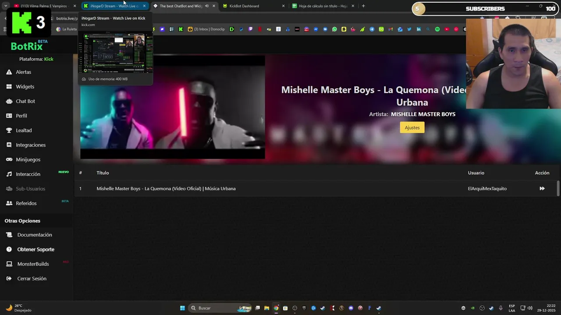Open Referidos section
This screenshot has height=315, width=561.
click(26, 203)
